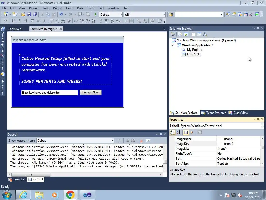Screen dimensions: 266x200
Task: Select Form1.vb in Solution Explorer
Action: click(x=191, y=54)
